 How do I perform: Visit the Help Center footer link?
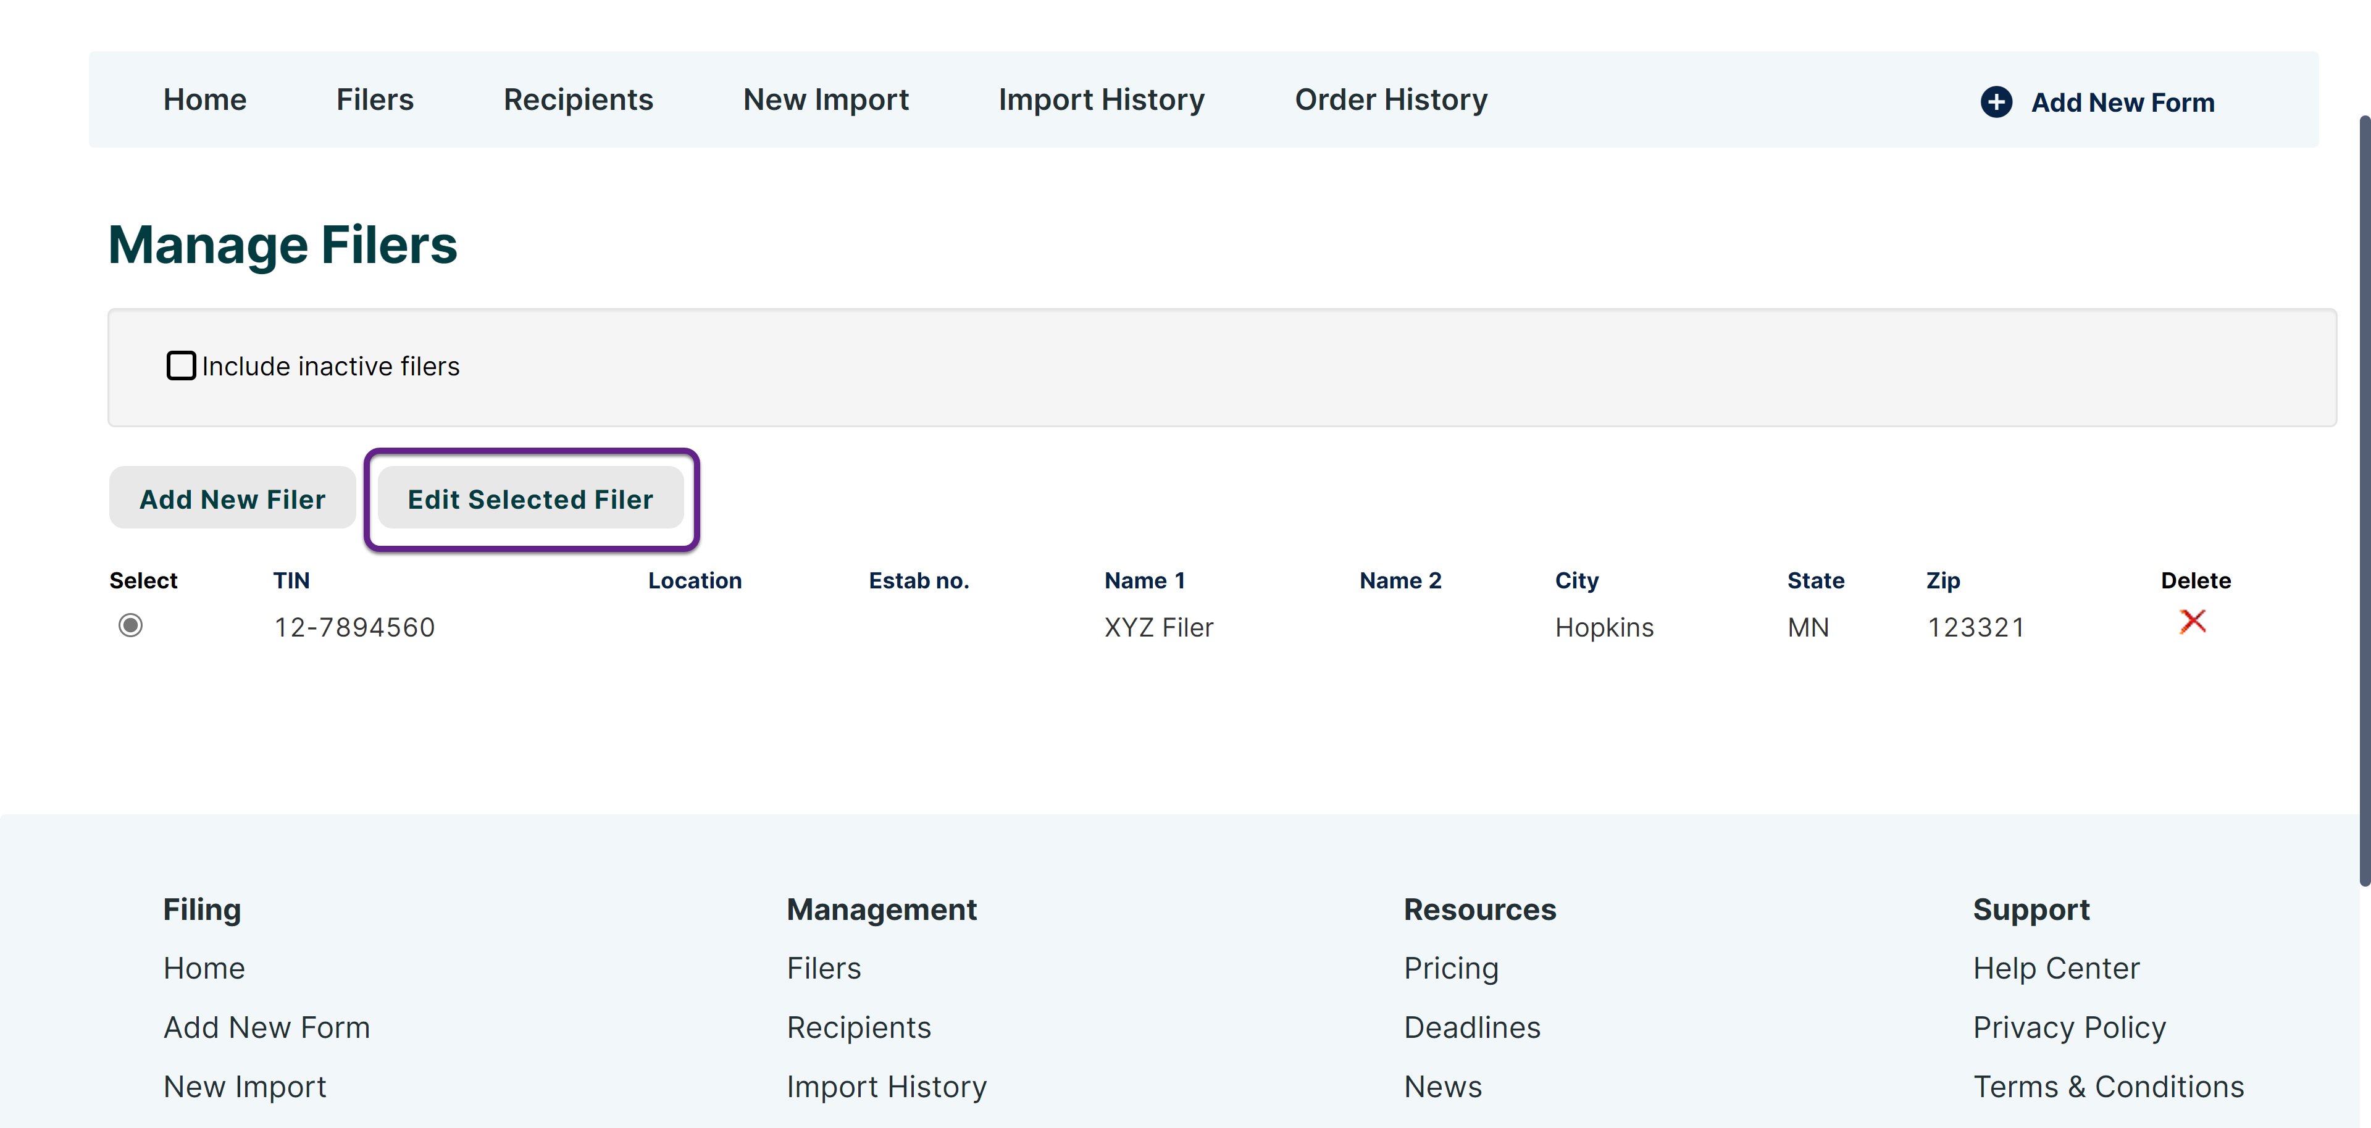click(2055, 968)
